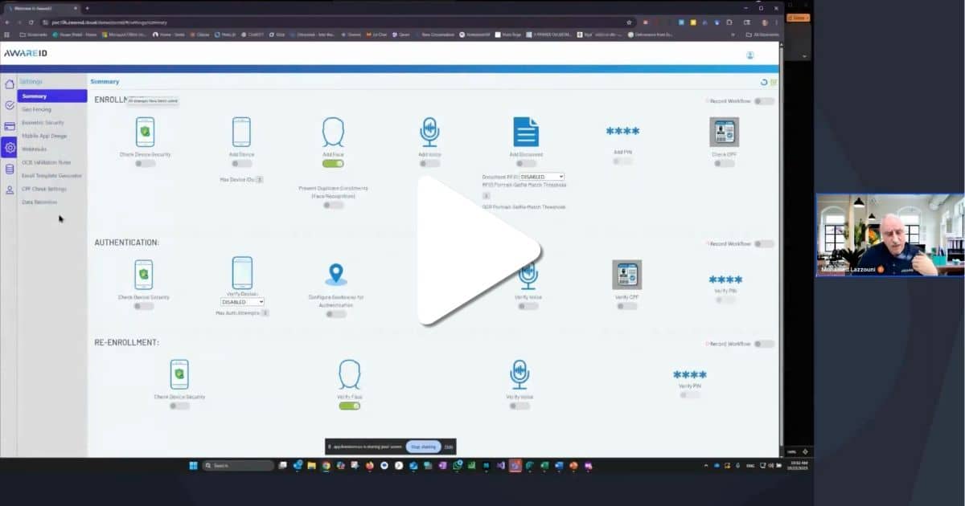Open the Document RFID dropdown
The width and height of the screenshot is (965, 506).
coord(542,177)
